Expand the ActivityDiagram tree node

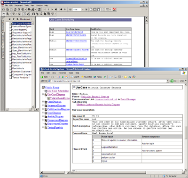(x=43, y=116)
